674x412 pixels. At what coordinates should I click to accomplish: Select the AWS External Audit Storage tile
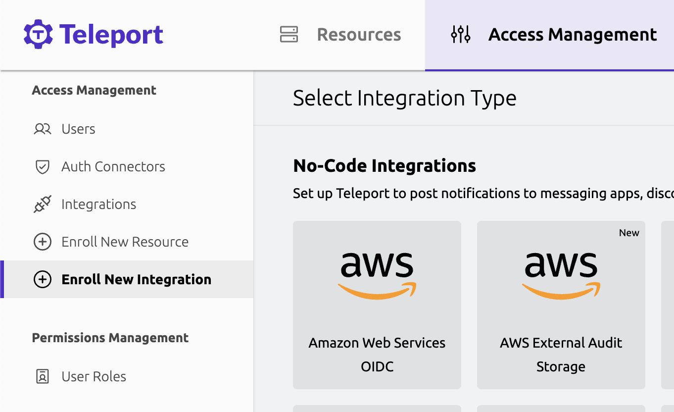coord(561,305)
